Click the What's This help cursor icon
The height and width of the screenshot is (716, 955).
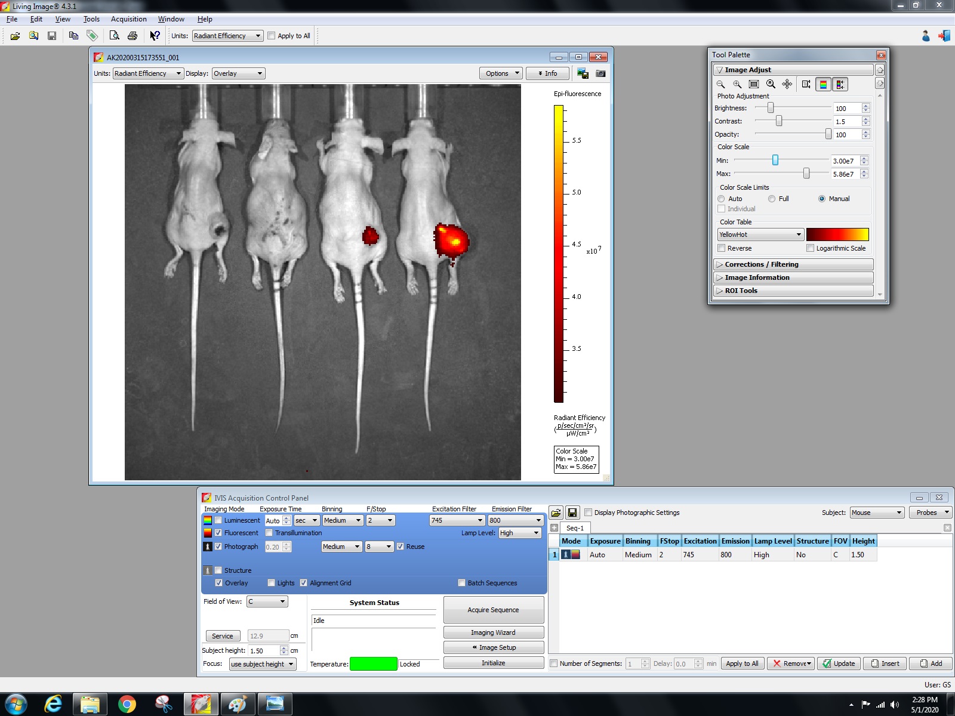(155, 36)
